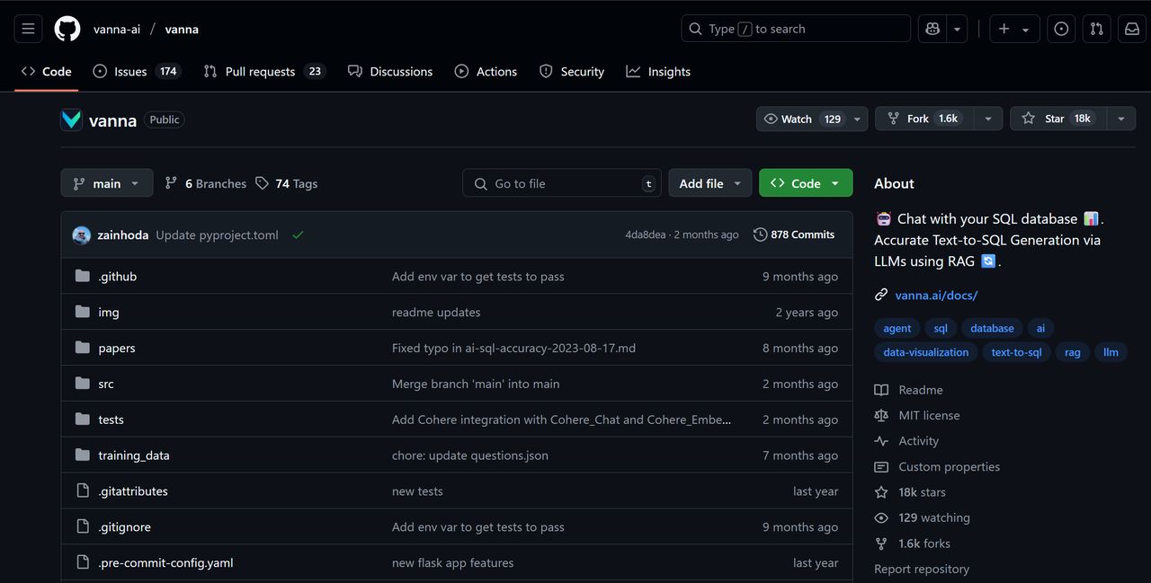Star the vanna repository
Screen dimensions: 1151x583
tap(1057, 119)
